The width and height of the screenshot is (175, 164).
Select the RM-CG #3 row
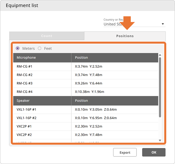86,84
